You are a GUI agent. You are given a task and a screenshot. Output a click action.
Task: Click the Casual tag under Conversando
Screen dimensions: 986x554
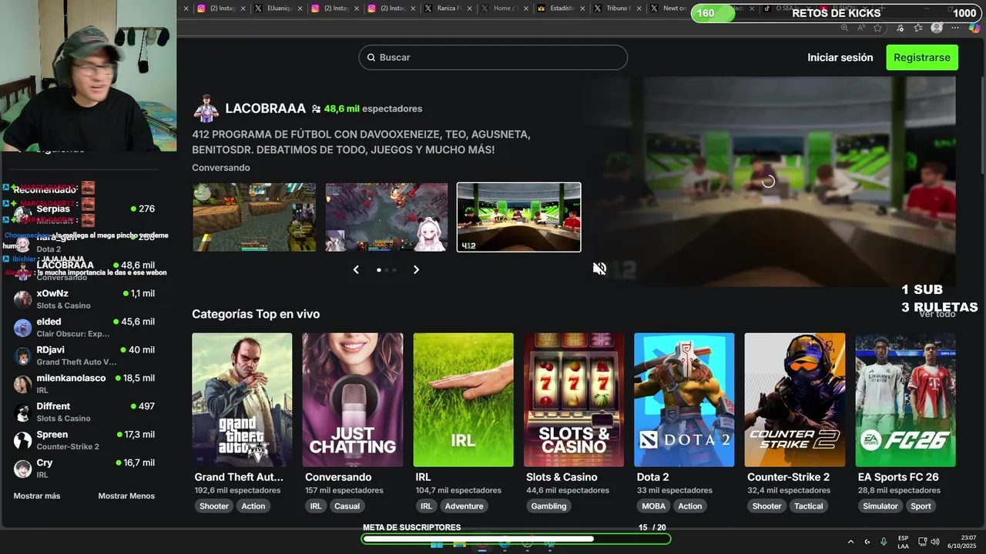pyautogui.click(x=347, y=506)
